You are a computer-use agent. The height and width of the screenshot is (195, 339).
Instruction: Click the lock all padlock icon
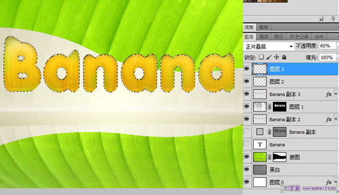click(x=284, y=57)
